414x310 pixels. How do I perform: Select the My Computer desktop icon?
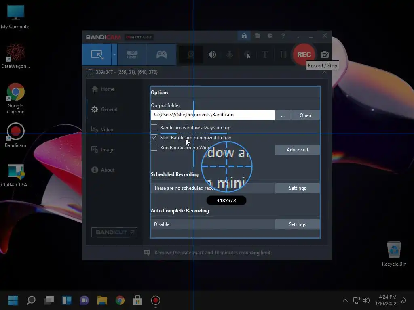(x=16, y=17)
